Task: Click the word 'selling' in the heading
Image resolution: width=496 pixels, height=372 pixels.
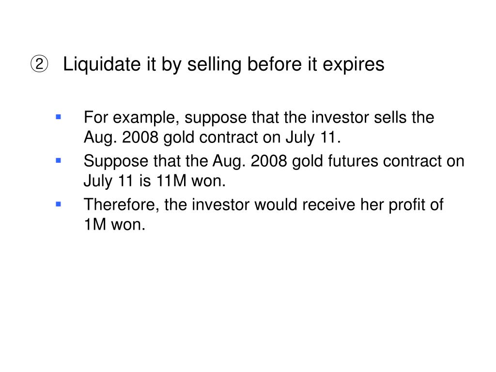Action: click(x=214, y=65)
